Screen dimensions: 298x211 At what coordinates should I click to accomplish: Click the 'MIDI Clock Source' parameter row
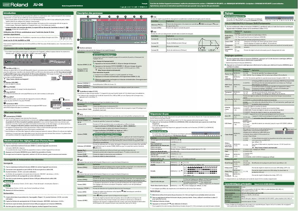(259, 86)
